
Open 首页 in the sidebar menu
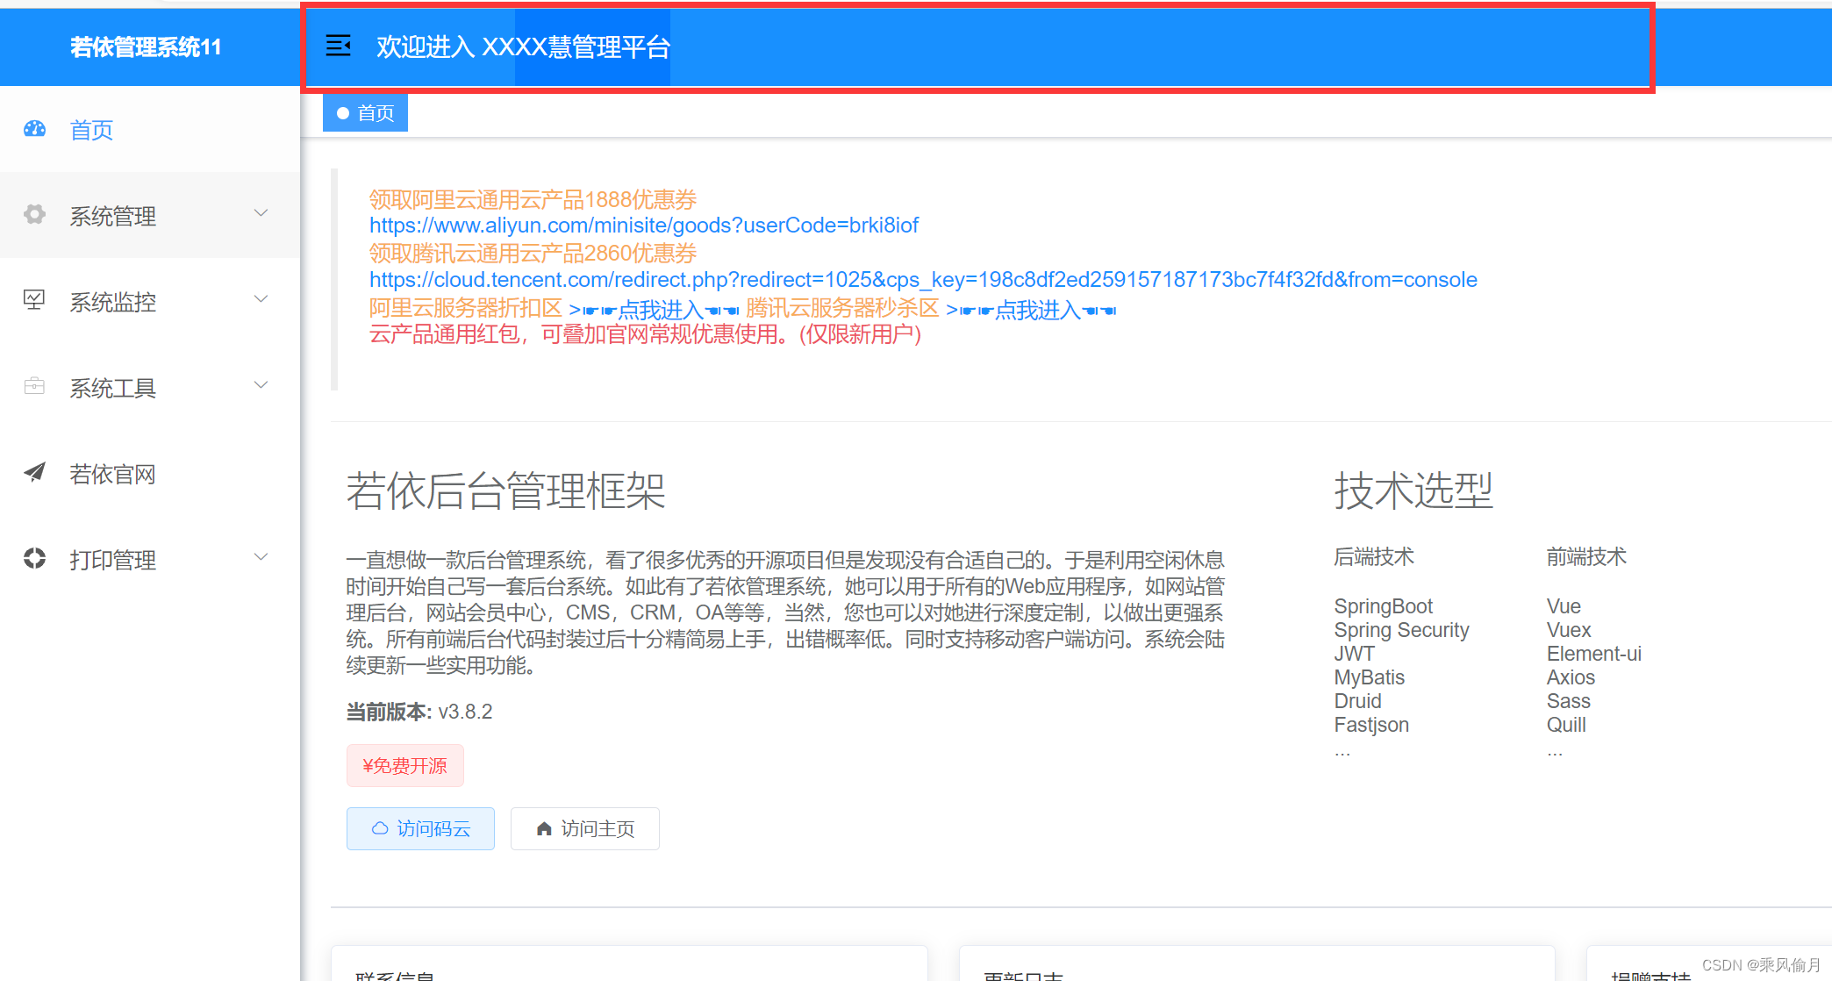[x=91, y=130]
